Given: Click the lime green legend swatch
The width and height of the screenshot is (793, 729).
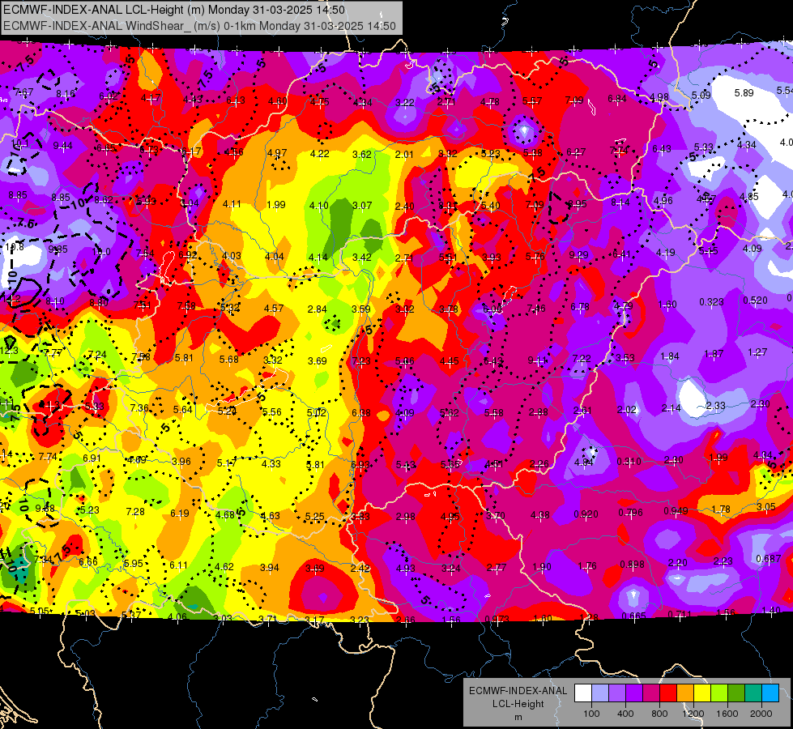Looking at the screenshot, I should [719, 693].
